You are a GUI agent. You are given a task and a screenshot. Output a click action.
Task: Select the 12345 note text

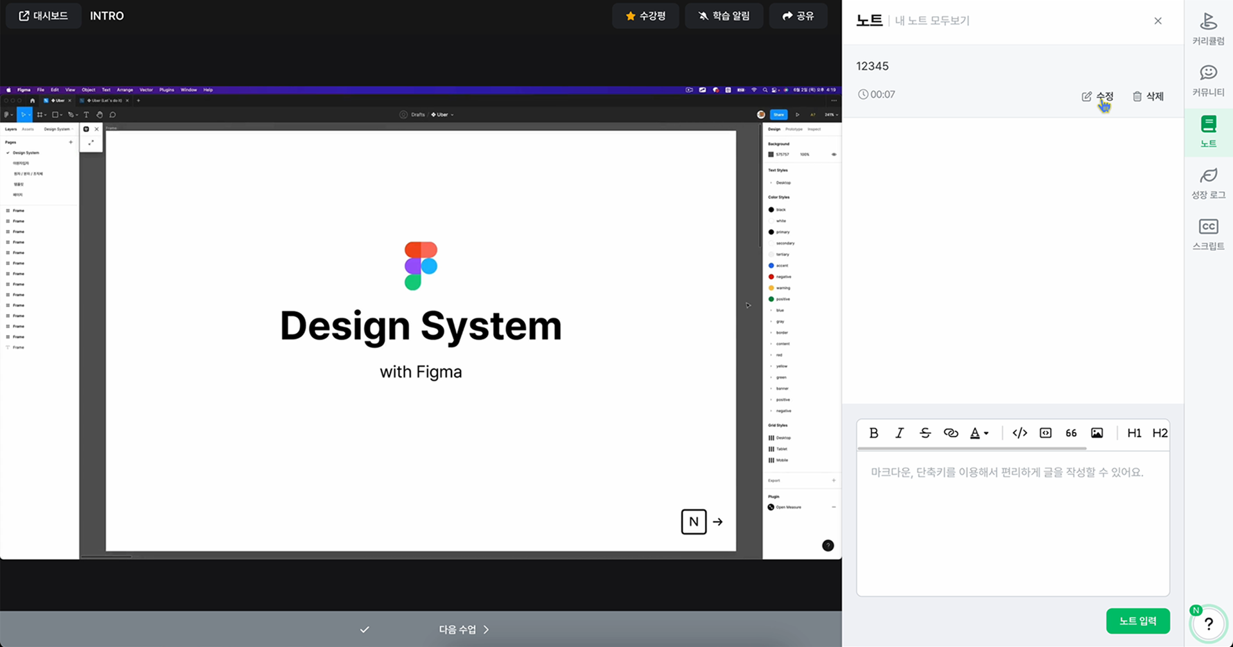pos(872,66)
